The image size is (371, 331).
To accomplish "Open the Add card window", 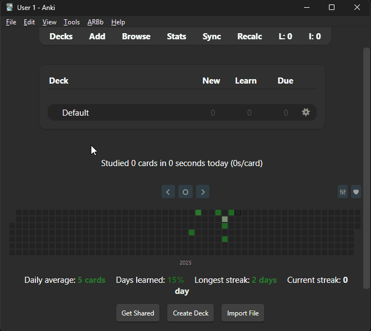I will tap(97, 37).
